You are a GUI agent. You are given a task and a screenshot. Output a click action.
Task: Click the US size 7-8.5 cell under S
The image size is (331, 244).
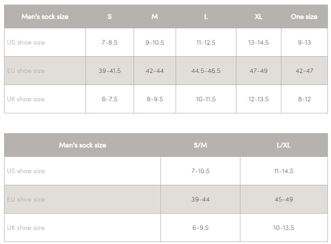109,43
